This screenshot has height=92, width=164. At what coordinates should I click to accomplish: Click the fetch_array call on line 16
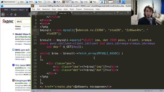87,53
